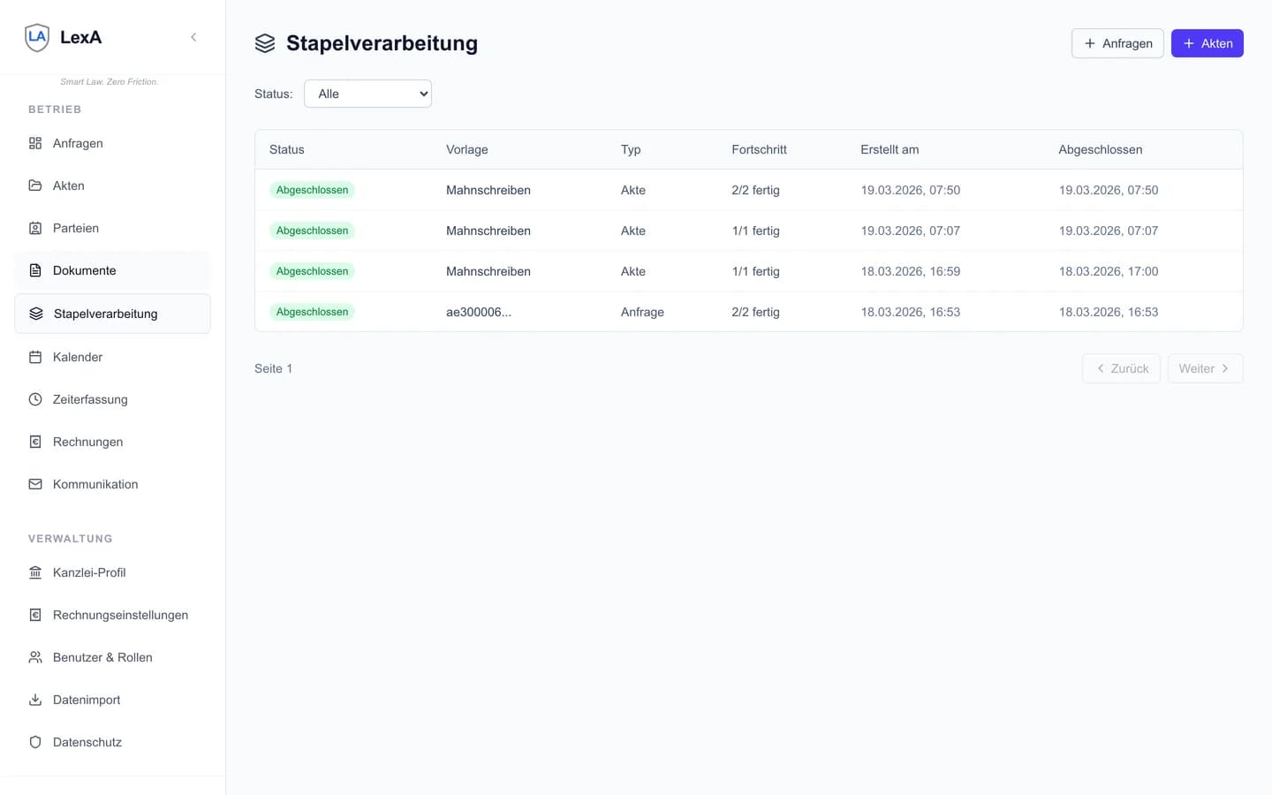The height and width of the screenshot is (795, 1272).
Task: Click the Kommunikation envelope icon
Action: coord(34,483)
